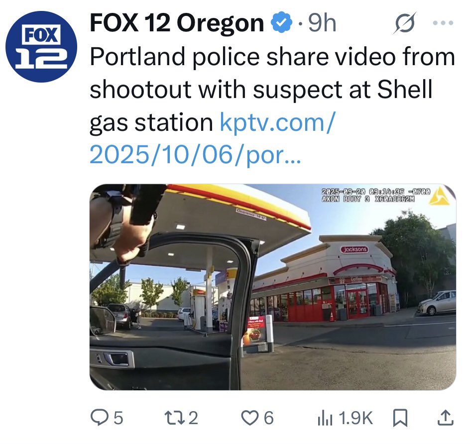Open the Grok slashed-circle icon
470x444 pixels.
click(x=405, y=23)
